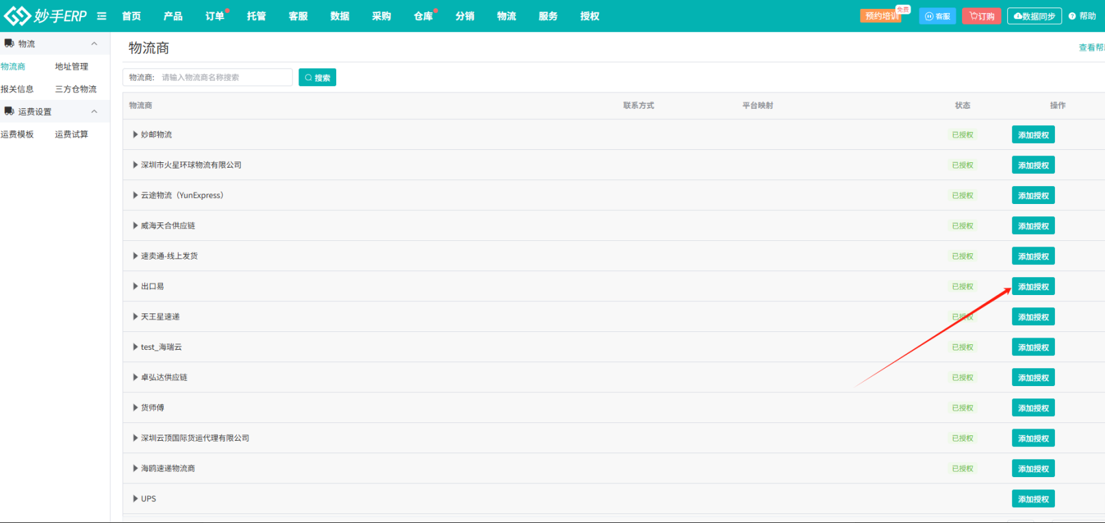Expand the 出口易 row
This screenshot has height=523, width=1105.
(136, 286)
